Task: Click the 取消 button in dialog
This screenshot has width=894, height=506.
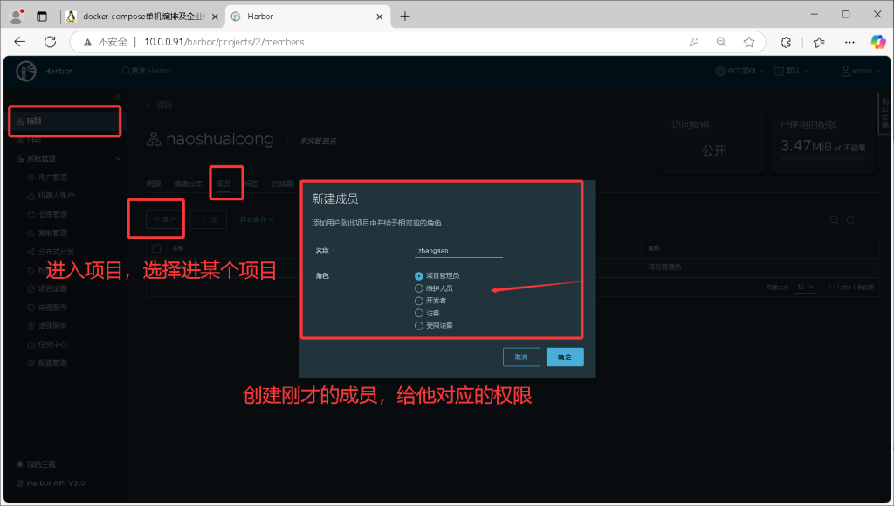Action: point(521,357)
